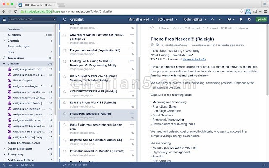269x168 pixels.
Task: Open more options for Internship needed for Robotics
Action: coord(132,151)
